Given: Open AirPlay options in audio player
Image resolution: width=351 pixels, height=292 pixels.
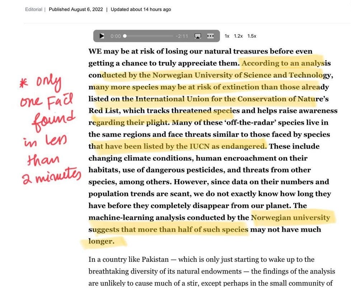Looking at the screenshot, I should 198,36.
